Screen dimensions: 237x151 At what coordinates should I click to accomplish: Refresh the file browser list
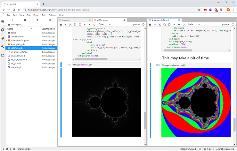tap(50, 20)
